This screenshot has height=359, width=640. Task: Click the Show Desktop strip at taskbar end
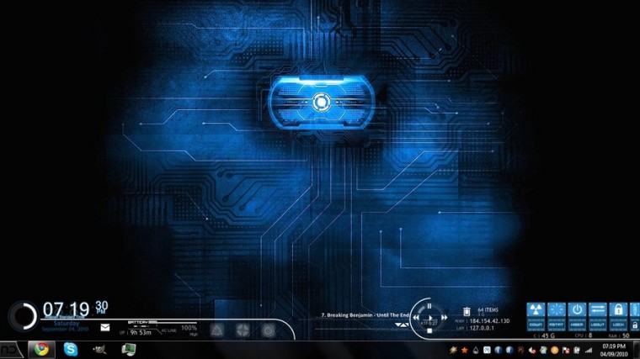point(636,350)
